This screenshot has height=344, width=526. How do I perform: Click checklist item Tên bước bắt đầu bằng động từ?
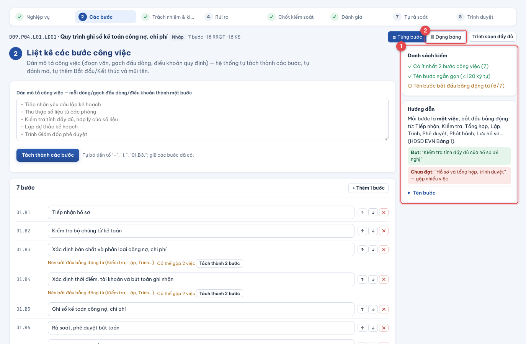pos(456,86)
